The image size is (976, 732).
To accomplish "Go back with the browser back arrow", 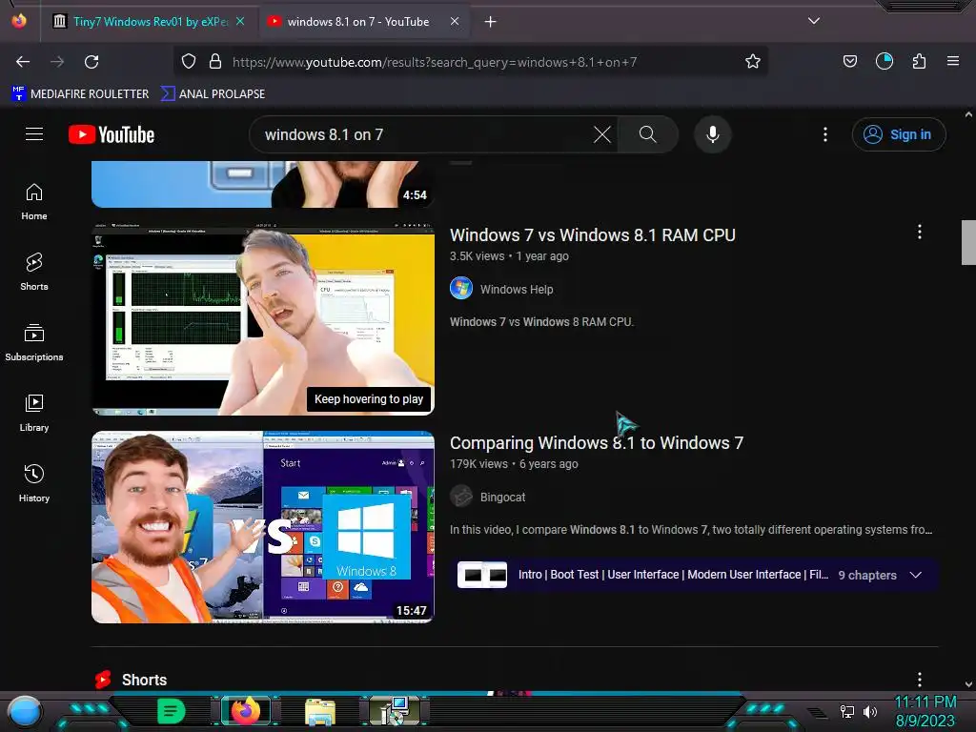I will coord(23,62).
